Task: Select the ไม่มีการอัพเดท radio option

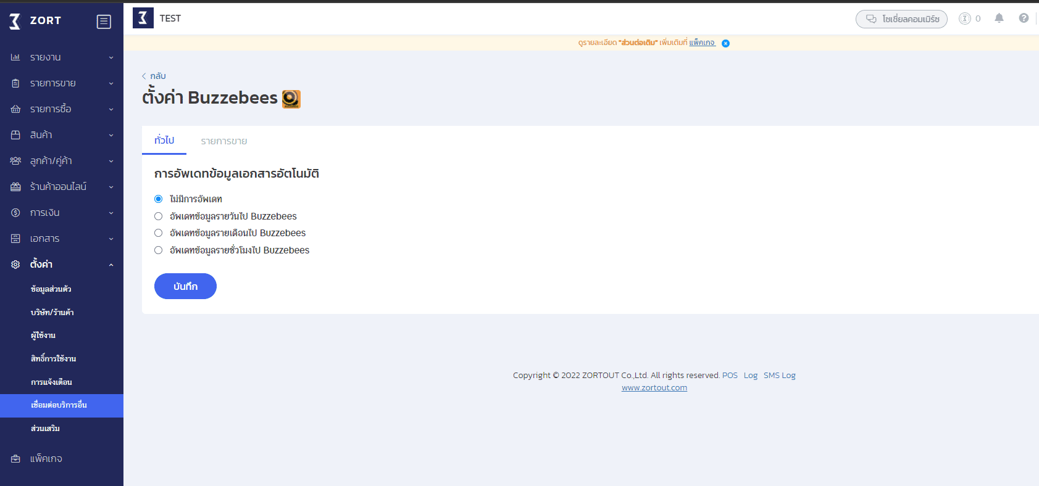Action: coord(158,199)
